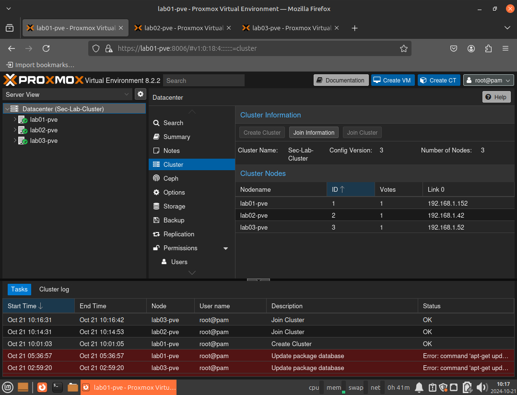This screenshot has width=517, height=395.
Task: Sort tasks by Start Time column
Action: pos(38,306)
